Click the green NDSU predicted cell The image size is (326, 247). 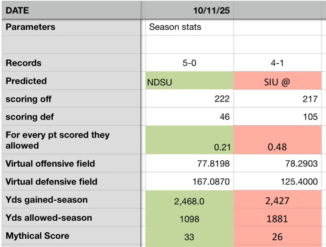[188, 81]
